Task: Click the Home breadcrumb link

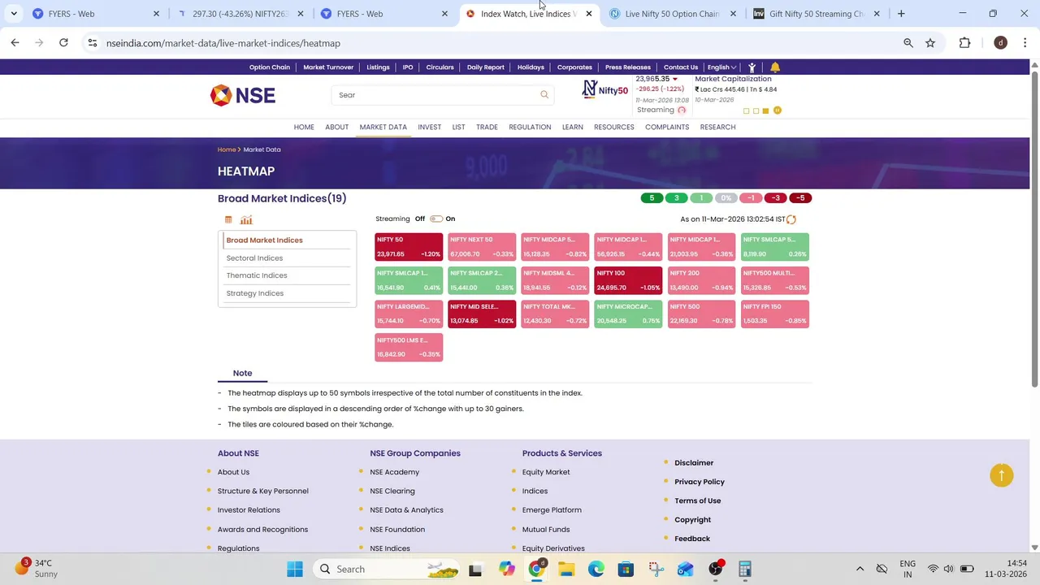Action: pyautogui.click(x=227, y=149)
